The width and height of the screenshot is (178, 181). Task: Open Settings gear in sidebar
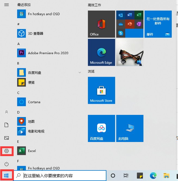click(7, 151)
